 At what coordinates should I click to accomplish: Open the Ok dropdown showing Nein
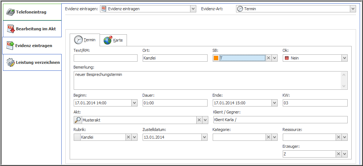pyautogui.click(x=344, y=58)
